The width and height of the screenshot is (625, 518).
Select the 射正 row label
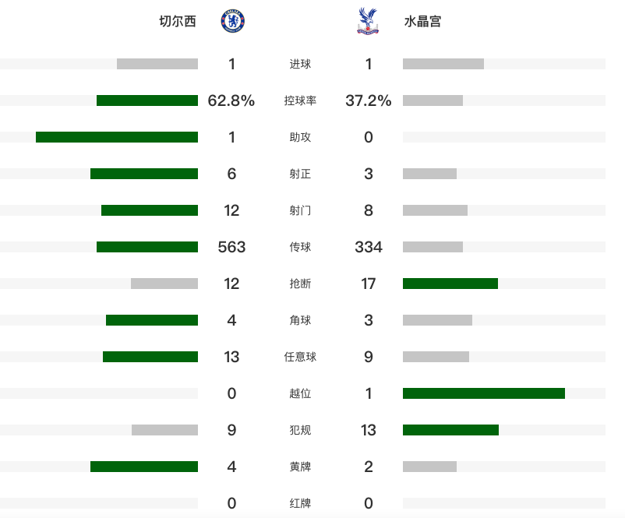[300, 174]
